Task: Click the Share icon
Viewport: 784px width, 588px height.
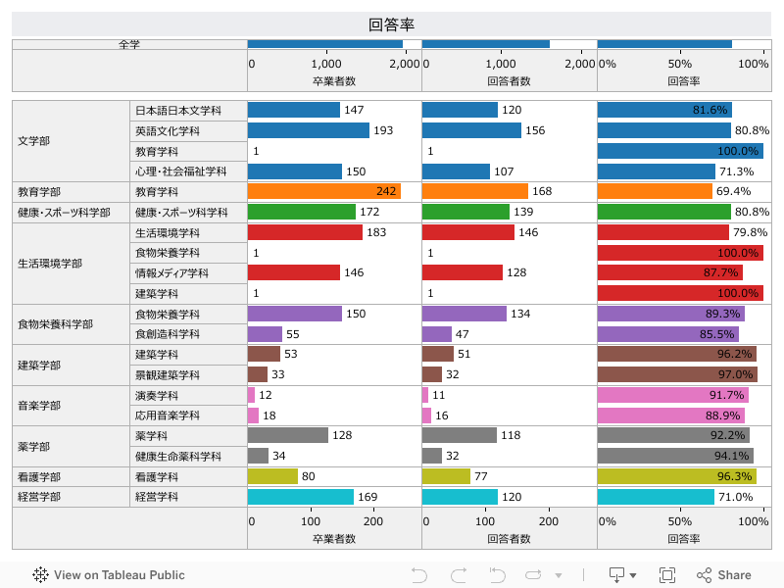Action: pos(723,575)
